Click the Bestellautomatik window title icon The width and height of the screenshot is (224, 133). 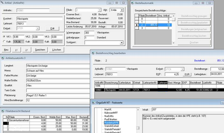[x=133, y=3]
